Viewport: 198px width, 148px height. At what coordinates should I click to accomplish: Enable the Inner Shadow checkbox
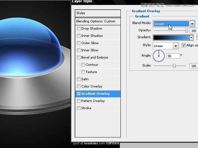pos(79,36)
